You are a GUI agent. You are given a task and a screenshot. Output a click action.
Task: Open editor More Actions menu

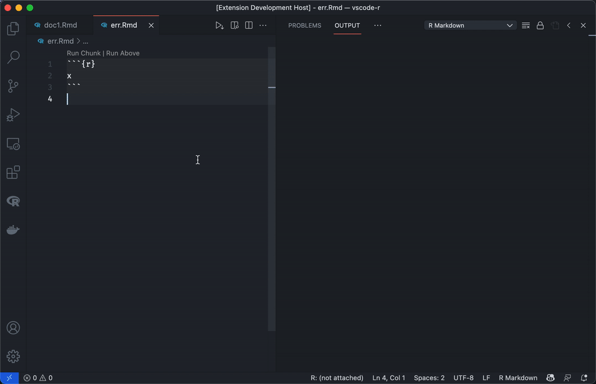pyautogui.click(x=263, y=26)
